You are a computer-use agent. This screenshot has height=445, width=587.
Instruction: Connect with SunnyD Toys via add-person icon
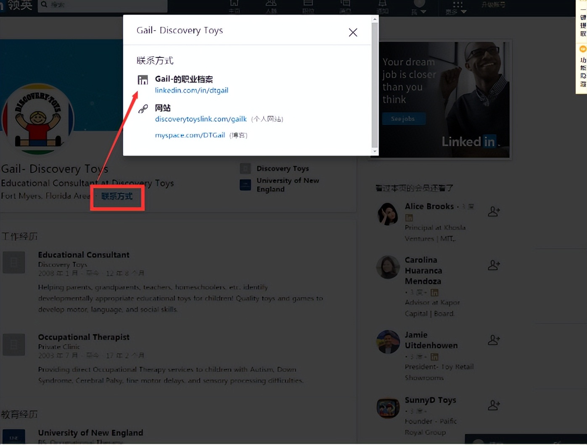(x=494, y=405)
